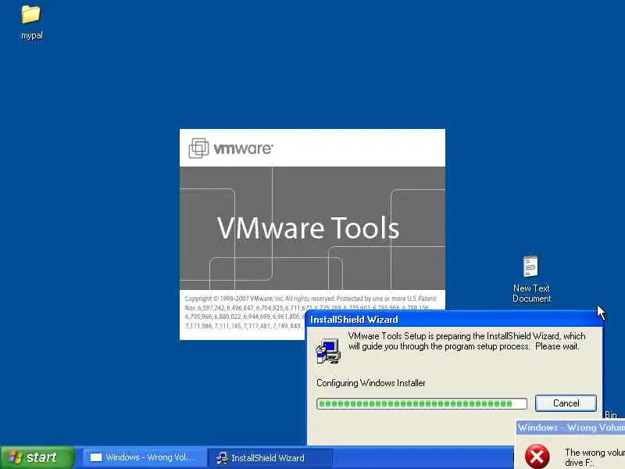Click the VMware logo on splash screen
Screen dimensions: 625x469
230,149
